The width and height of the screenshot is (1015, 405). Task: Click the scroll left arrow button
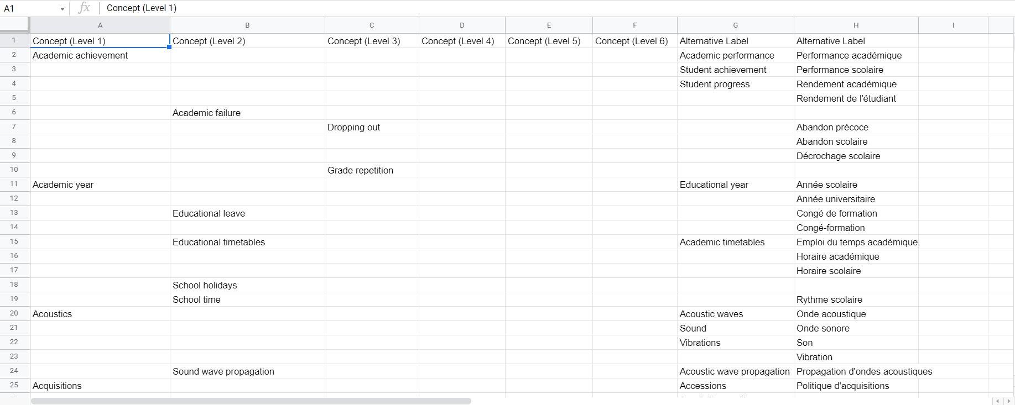998,401
